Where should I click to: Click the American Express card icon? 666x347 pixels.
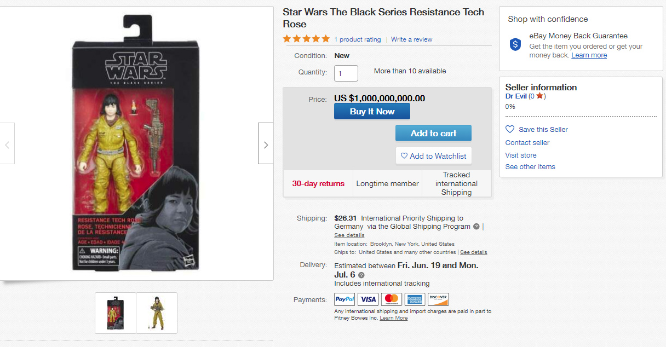[x=415, y=299]
